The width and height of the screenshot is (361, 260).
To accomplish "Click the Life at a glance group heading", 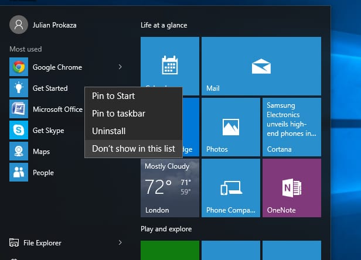I will tap(164, 25).
